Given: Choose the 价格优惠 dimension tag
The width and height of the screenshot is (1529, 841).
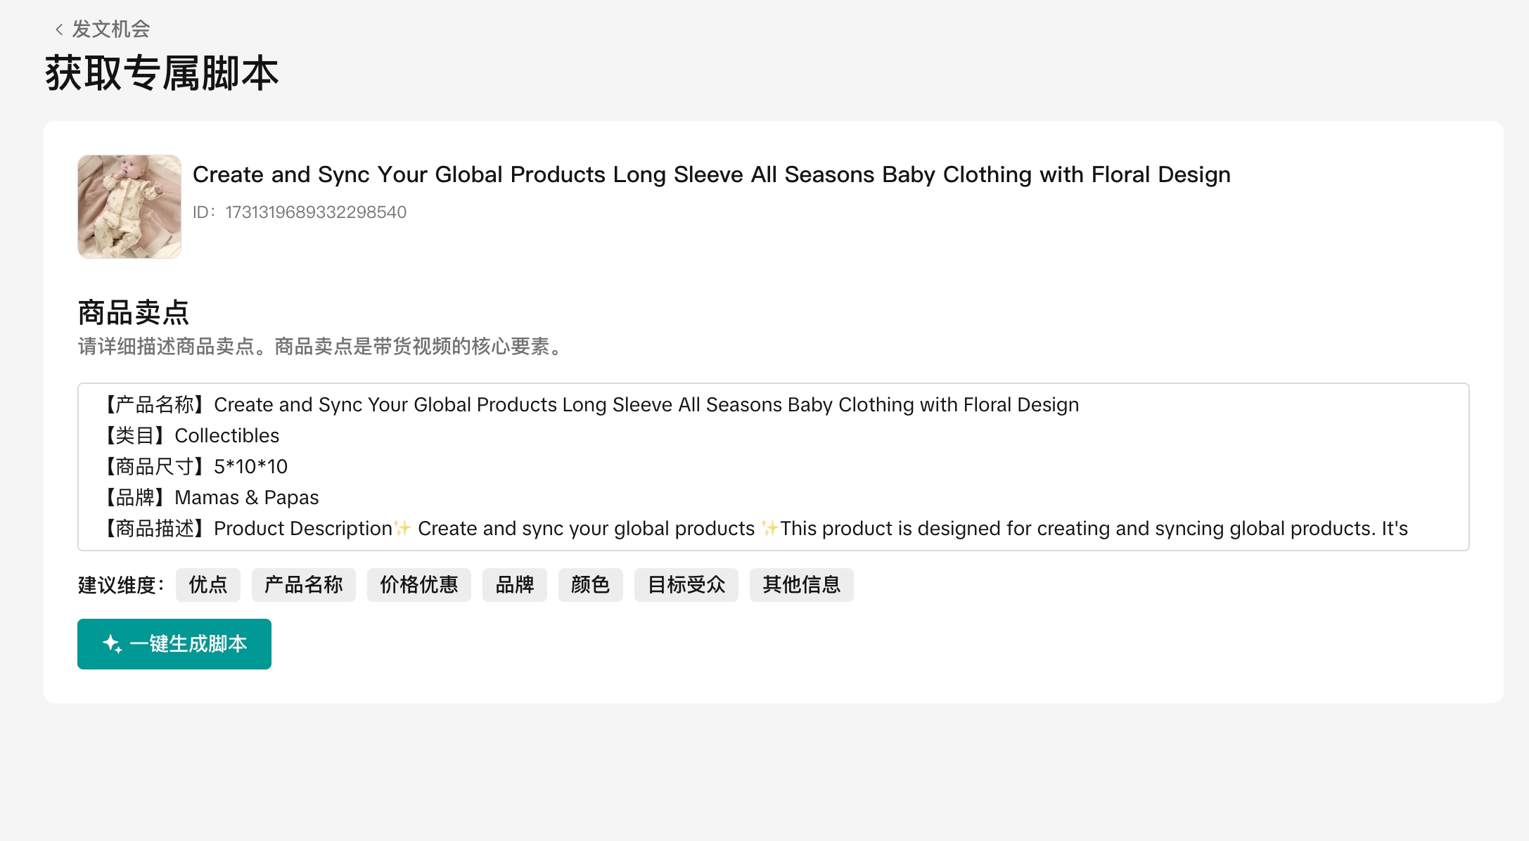Looking at the screenshot, I should tap(419, 585).
